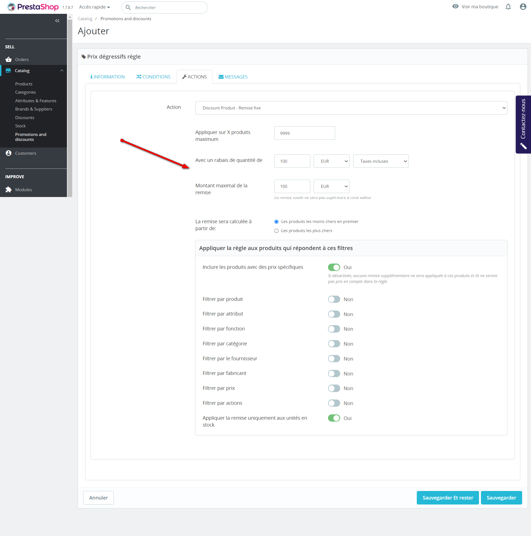
Task: Click the PrestaShop logo
Action: tap(33, 7)
